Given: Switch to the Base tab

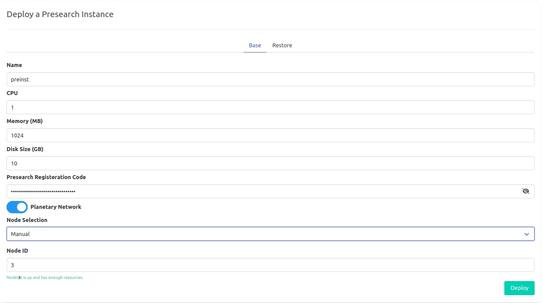Looking at the screenshot, I should 255,46.
